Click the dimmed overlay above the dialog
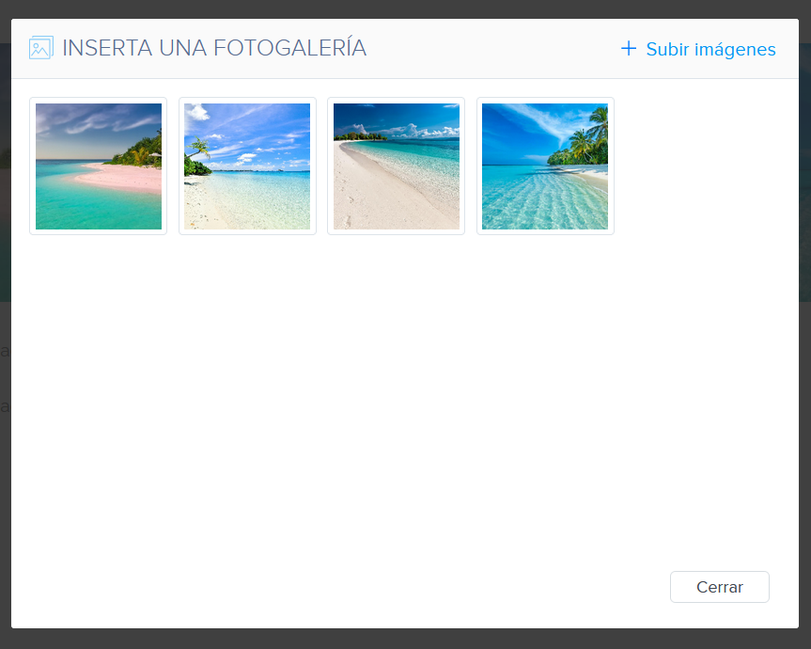Image resolution: width=811 pixels, height=649 pixels. click(x=405, y=8)
